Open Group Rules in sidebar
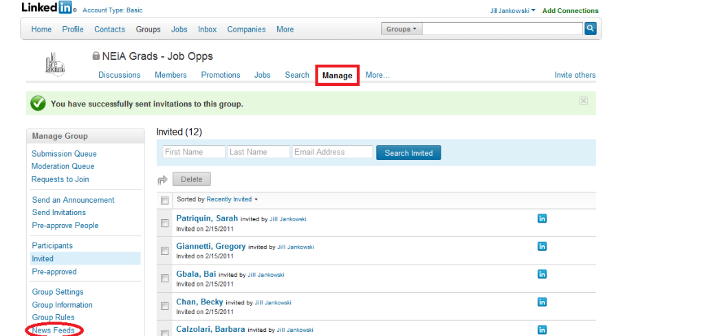The width and height of the screenshot is (704, 336). point(53,317)
